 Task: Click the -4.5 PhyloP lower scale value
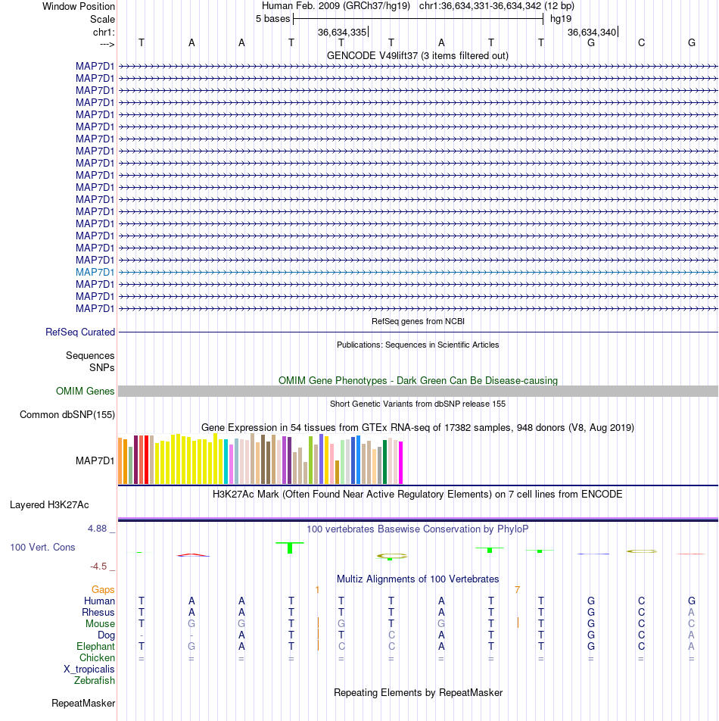coord(98,566)
